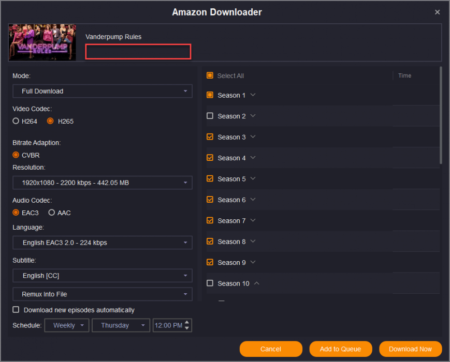
Task: Check the Season 10 checkbox
Action: click(x=210, y=283)
